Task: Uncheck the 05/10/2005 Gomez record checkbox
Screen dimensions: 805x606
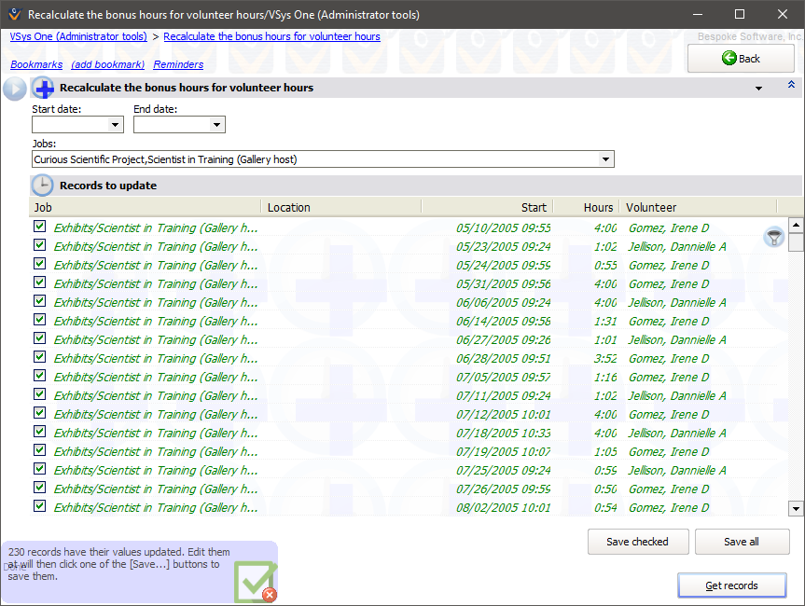Action: (x=40, y=227)
